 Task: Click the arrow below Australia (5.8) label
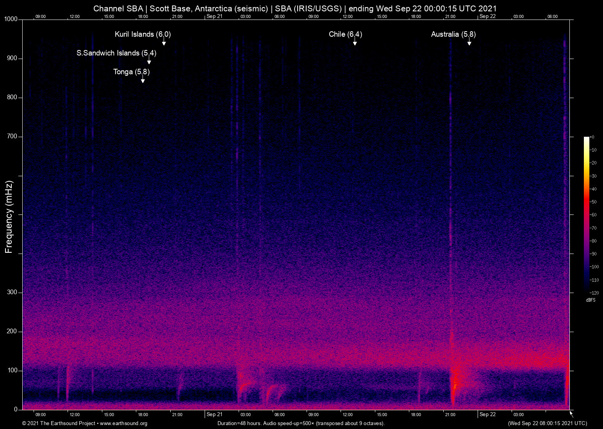469,43
